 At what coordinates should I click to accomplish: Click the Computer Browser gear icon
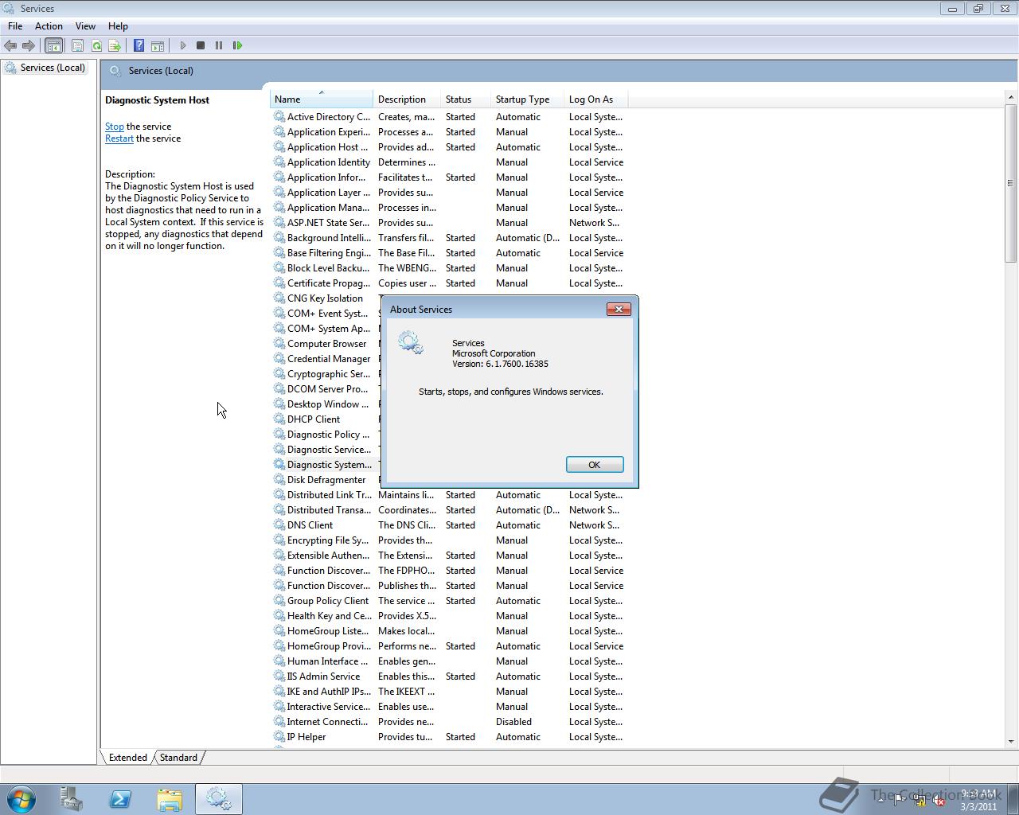click(x=279, y=344)
